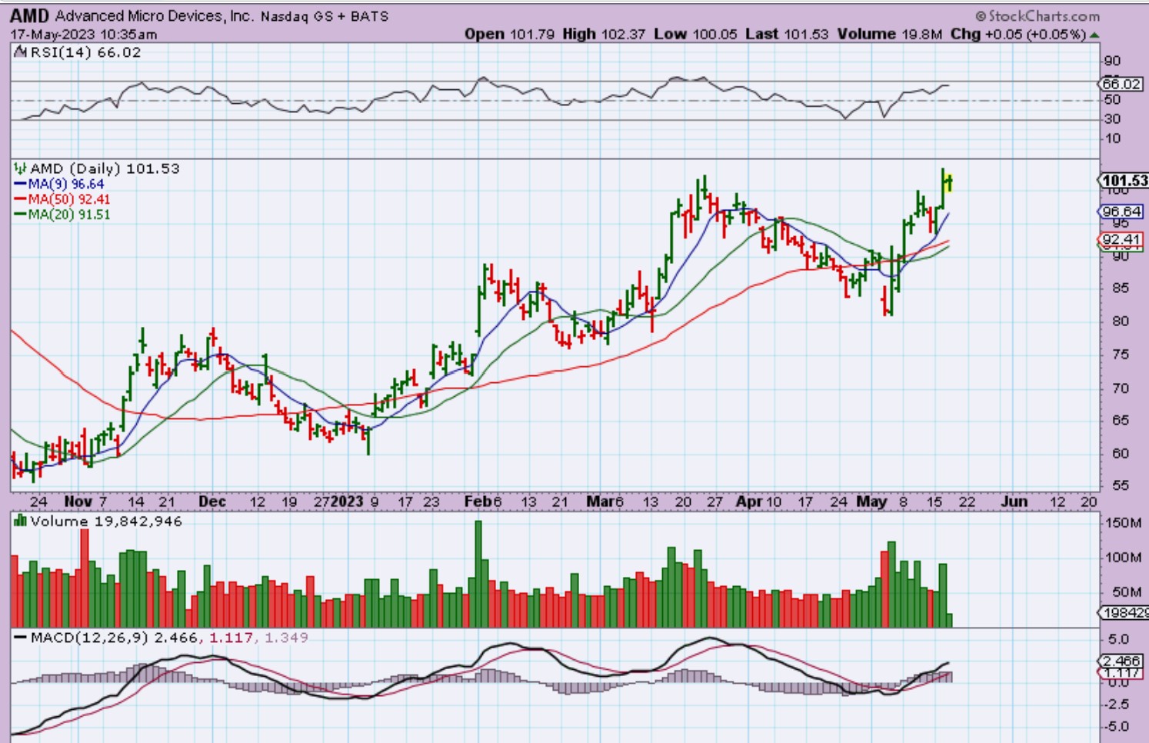
Task: Click the current price tag on the price axis
Action: click(x=1124, y=181)
